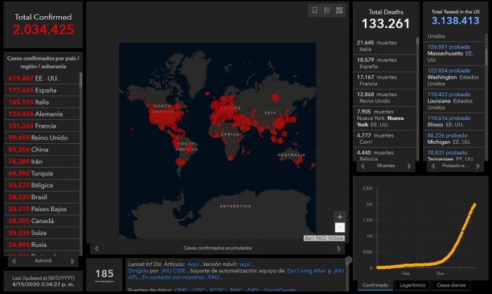The height and width of the screenshot is (294, 492).
Task: Zoom out on the map
Action: coord(340,227)
